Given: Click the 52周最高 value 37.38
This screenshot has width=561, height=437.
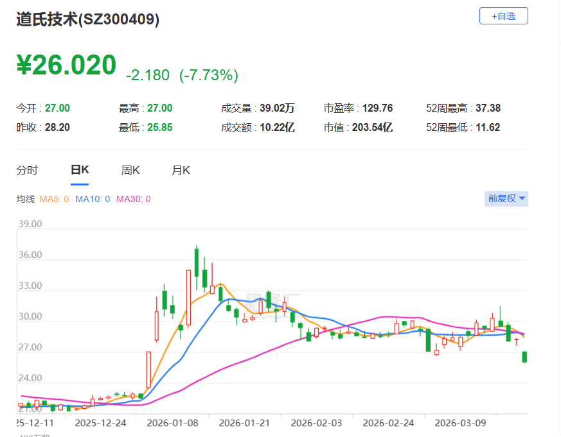Looking at the screenshot, I should [x=488, y=108].
